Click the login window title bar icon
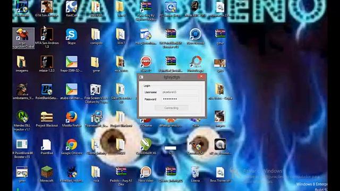The image size is (340, 191). tap(141, 77)
